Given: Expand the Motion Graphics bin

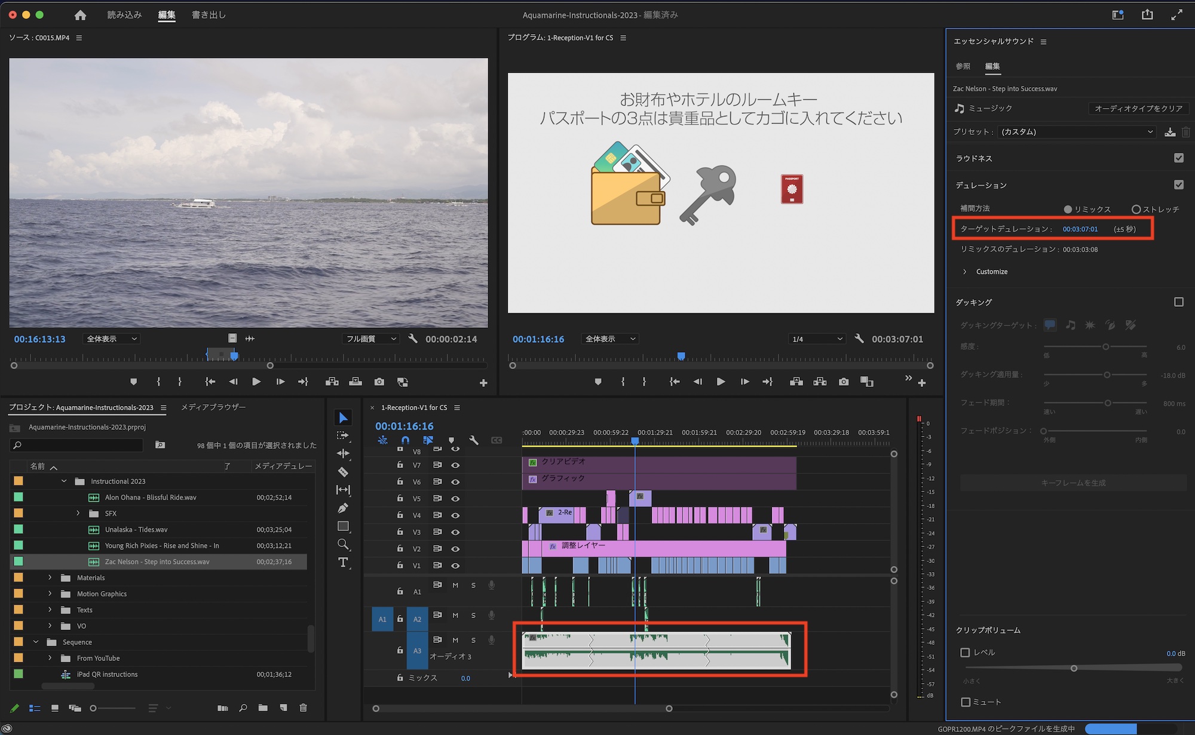Looking at the screenshot, I should 50,594.
